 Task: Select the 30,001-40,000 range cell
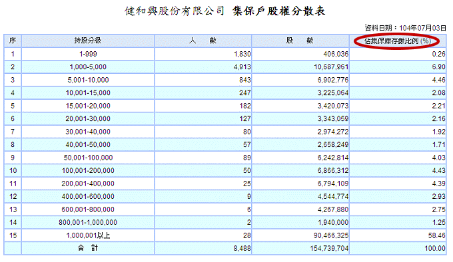(88, 132)
